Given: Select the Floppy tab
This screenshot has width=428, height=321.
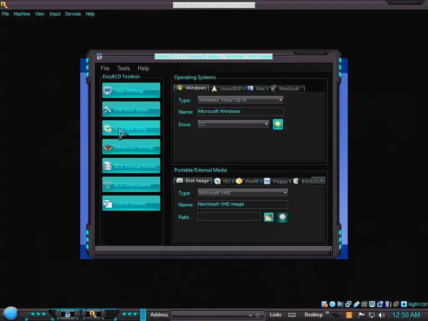Looking at the screenshot, I should tap(276, 181).
